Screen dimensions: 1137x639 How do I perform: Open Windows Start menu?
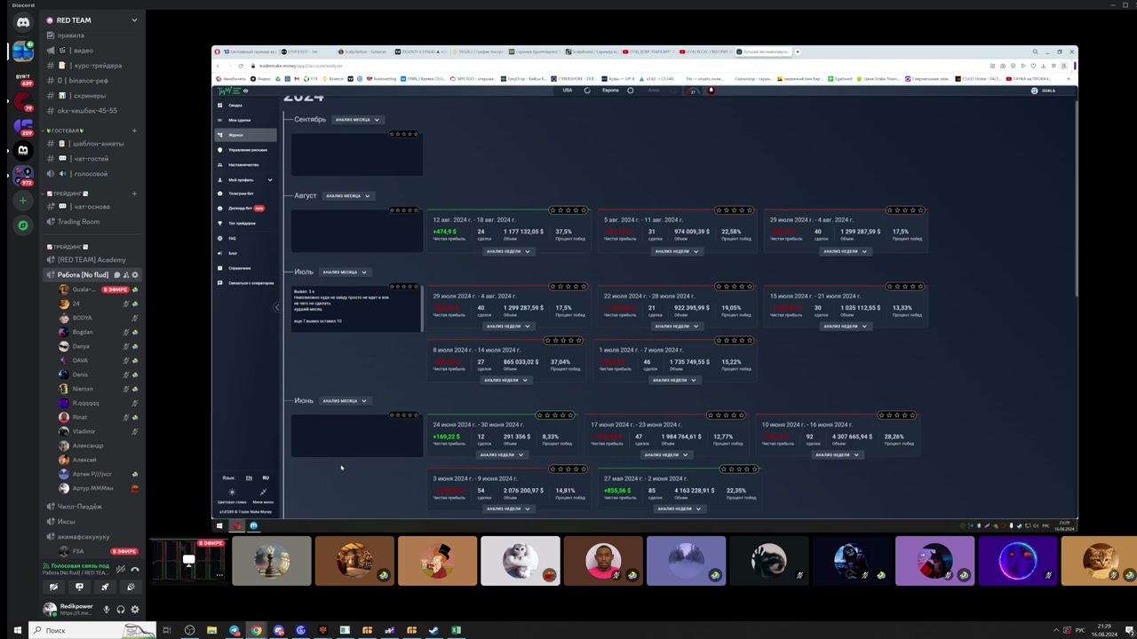16,630
